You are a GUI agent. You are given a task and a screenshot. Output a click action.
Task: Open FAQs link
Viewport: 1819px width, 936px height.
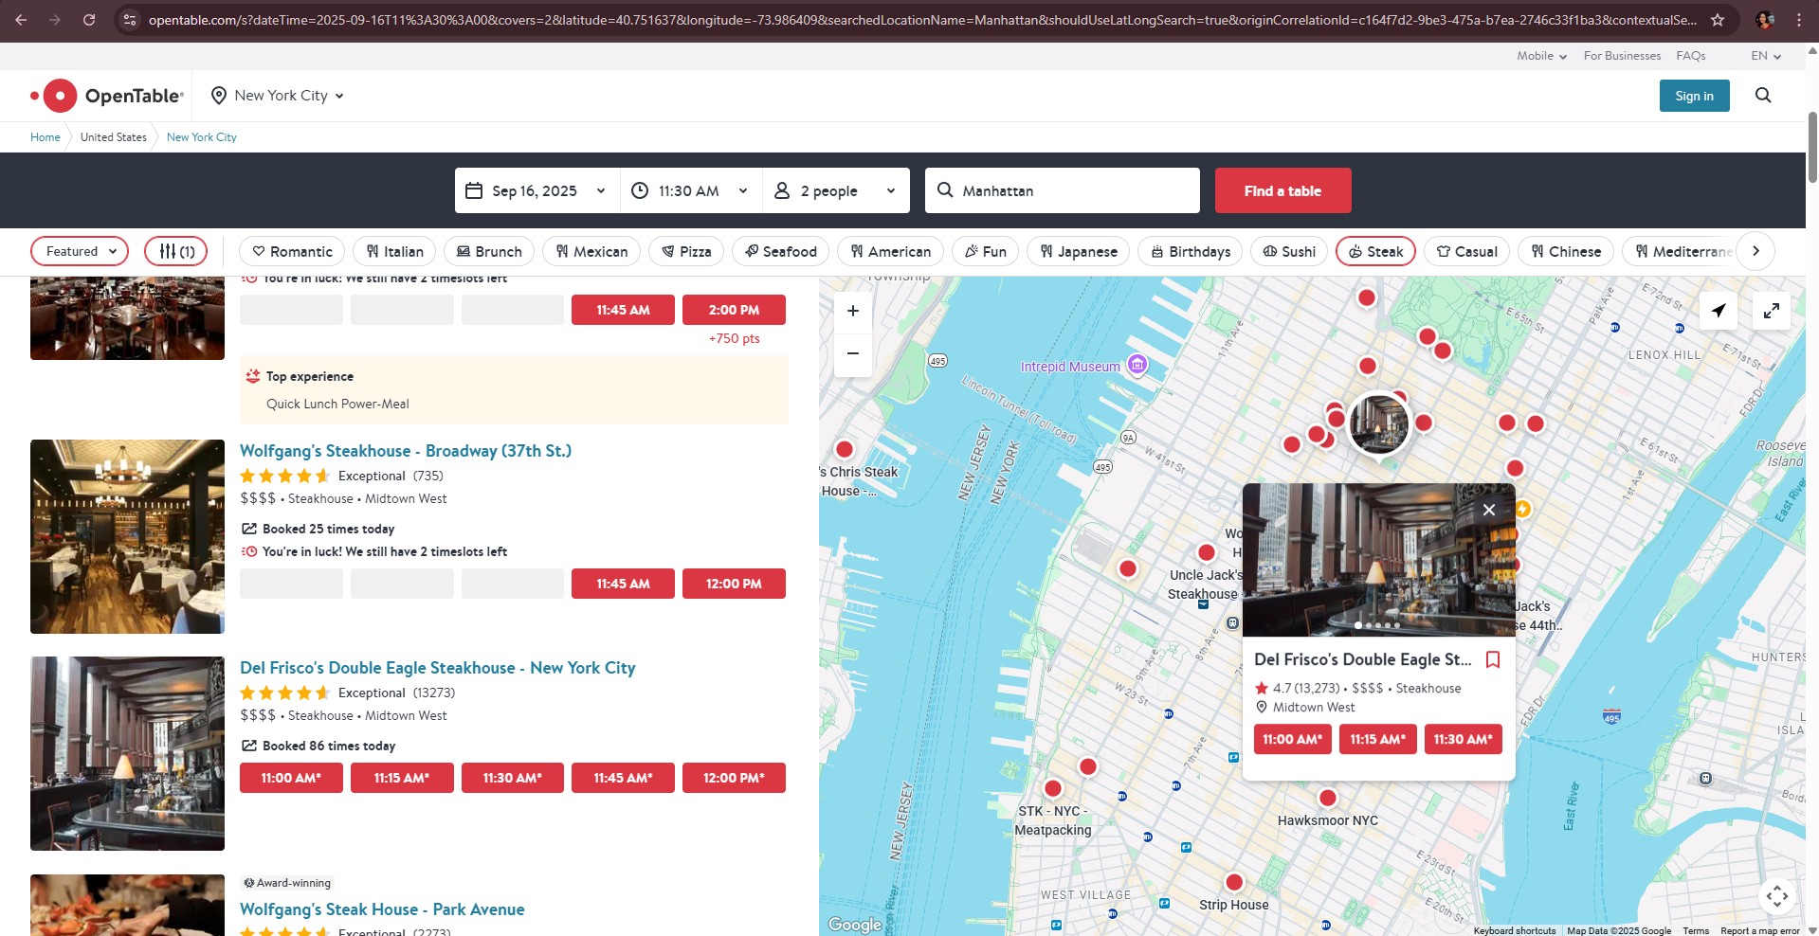click(x=1690, y=56)
